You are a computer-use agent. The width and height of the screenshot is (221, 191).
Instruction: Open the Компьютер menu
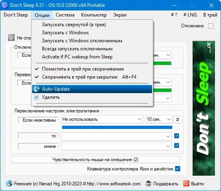tap(94, 15)
